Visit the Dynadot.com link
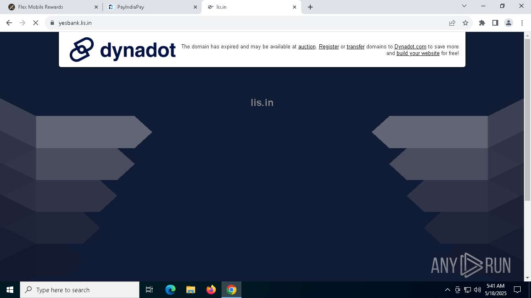Image resolution: width=531 pixels, height=298 pixels. point(410,47)
